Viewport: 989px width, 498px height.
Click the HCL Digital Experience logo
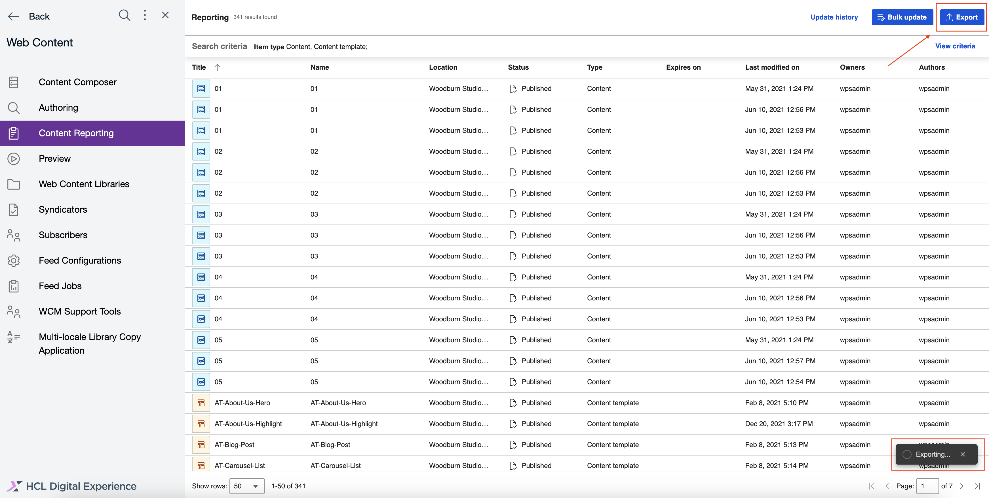(x=14, y=486)
